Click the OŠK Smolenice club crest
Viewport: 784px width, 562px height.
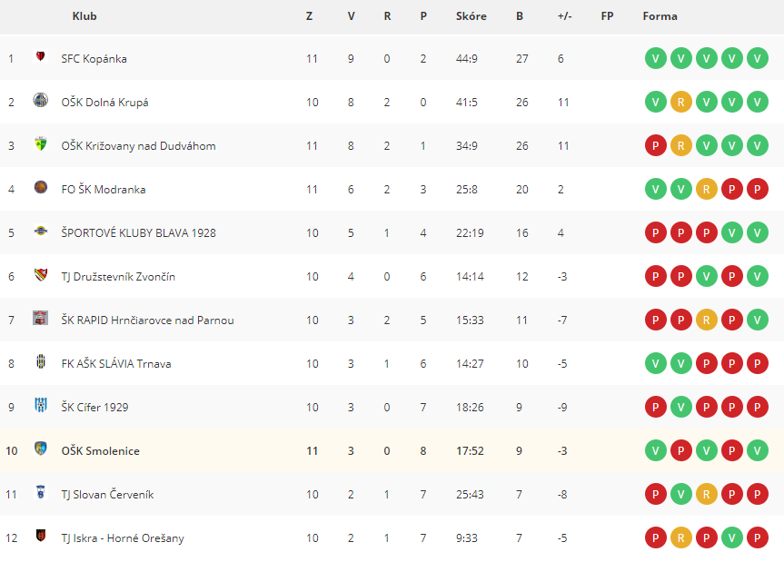41,449
